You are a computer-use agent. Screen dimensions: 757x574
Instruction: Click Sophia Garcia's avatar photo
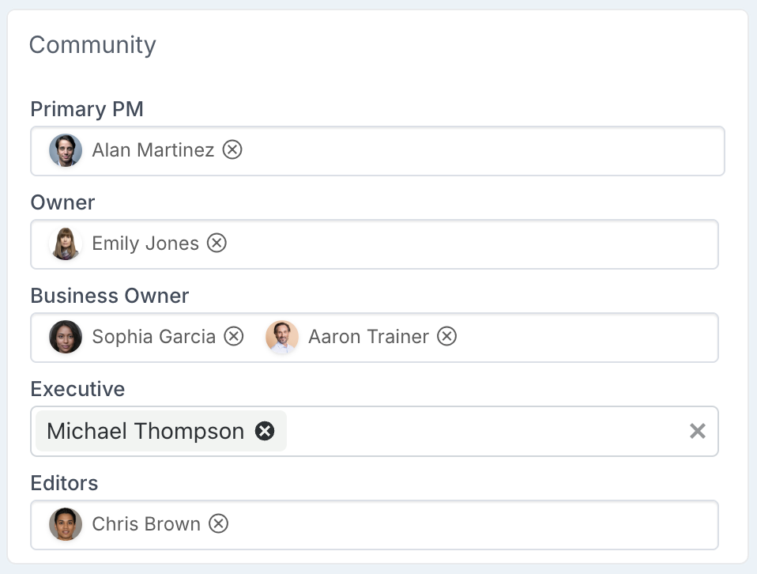(x=66, y=337)
